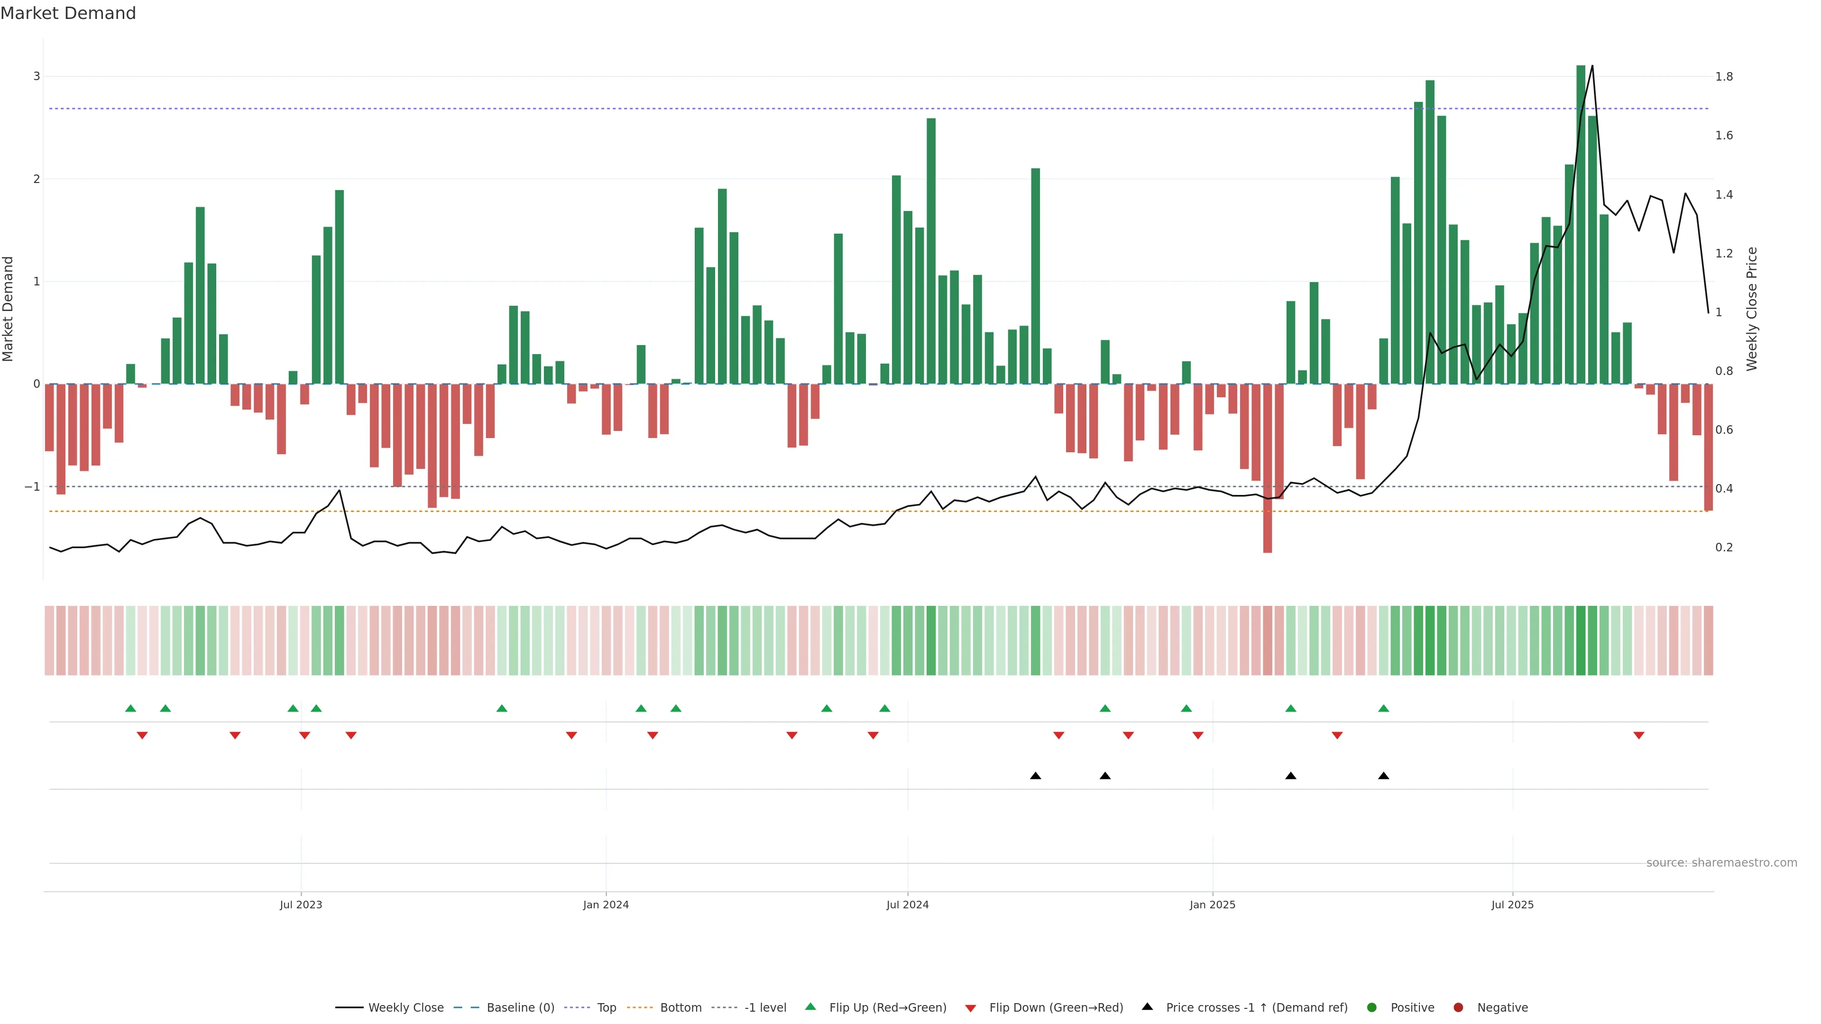Click the Jul 2023 axis label
Viewport: 1821px width, 1024px height.
(301, 905)
